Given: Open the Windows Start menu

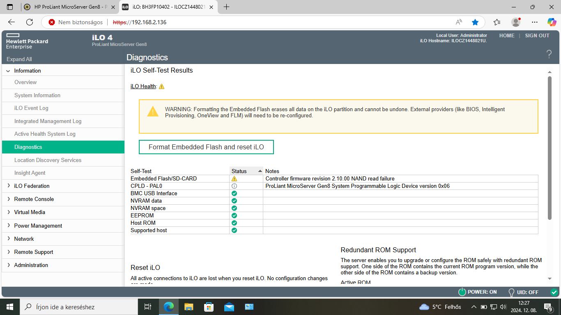Looking at the screenshot, I should tap(10, 307).
